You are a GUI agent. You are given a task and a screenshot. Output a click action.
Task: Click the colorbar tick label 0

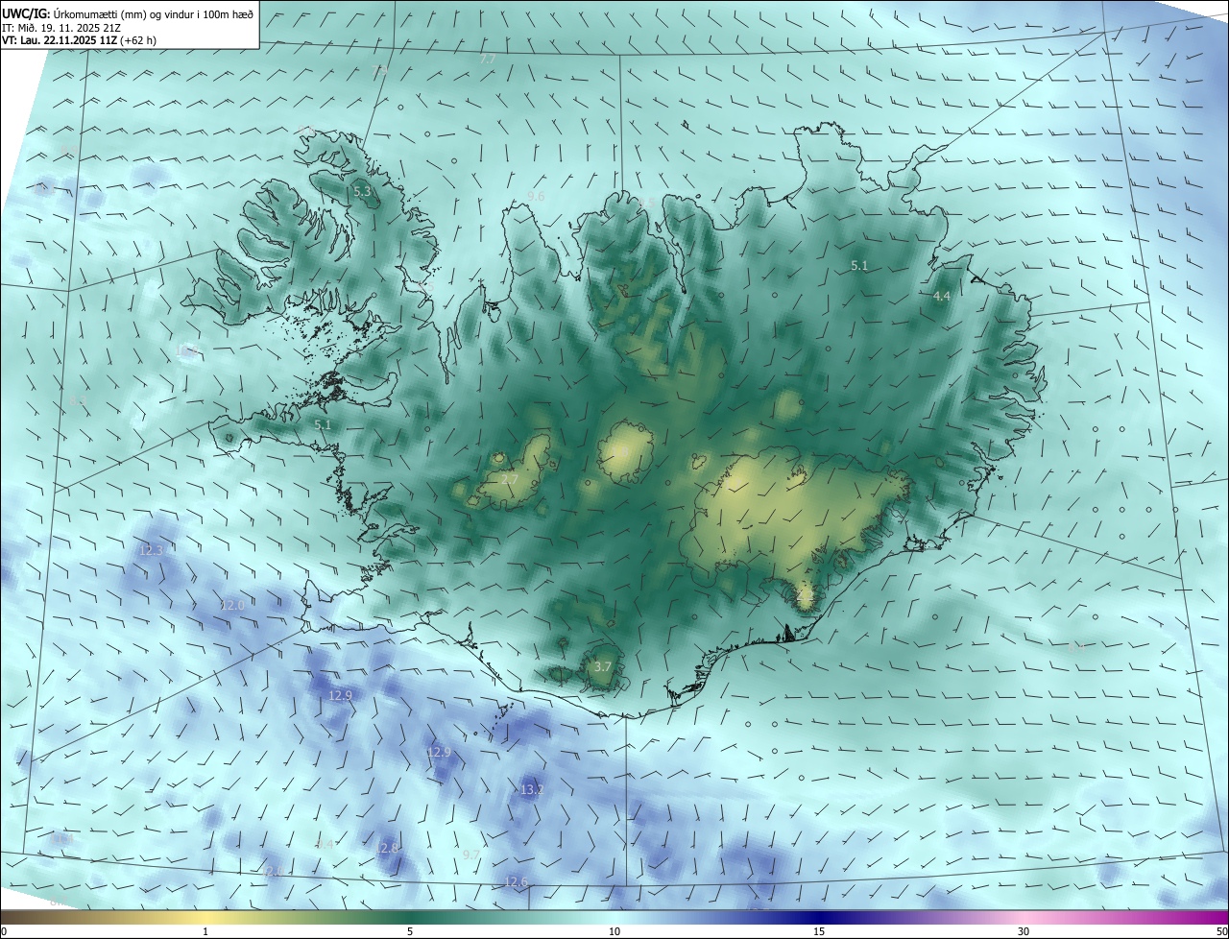pos(4,931)
